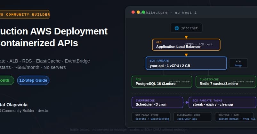Click the 'EVENTBRIDGE' heading in the diagram
257x134 pixels.
click(x=145, y=100)
